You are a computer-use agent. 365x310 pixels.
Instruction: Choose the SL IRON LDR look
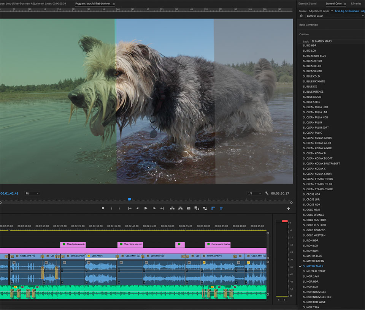310,245
